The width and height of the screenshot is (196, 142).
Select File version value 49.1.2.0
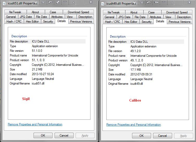click(135, 51)
